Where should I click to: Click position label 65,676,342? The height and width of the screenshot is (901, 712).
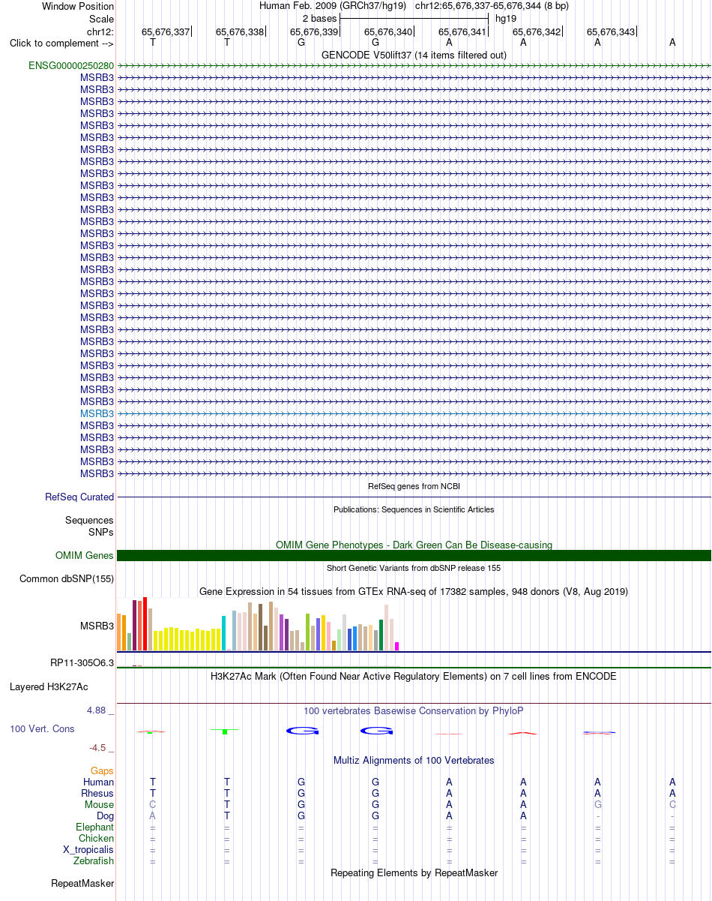tap(537, 32)
